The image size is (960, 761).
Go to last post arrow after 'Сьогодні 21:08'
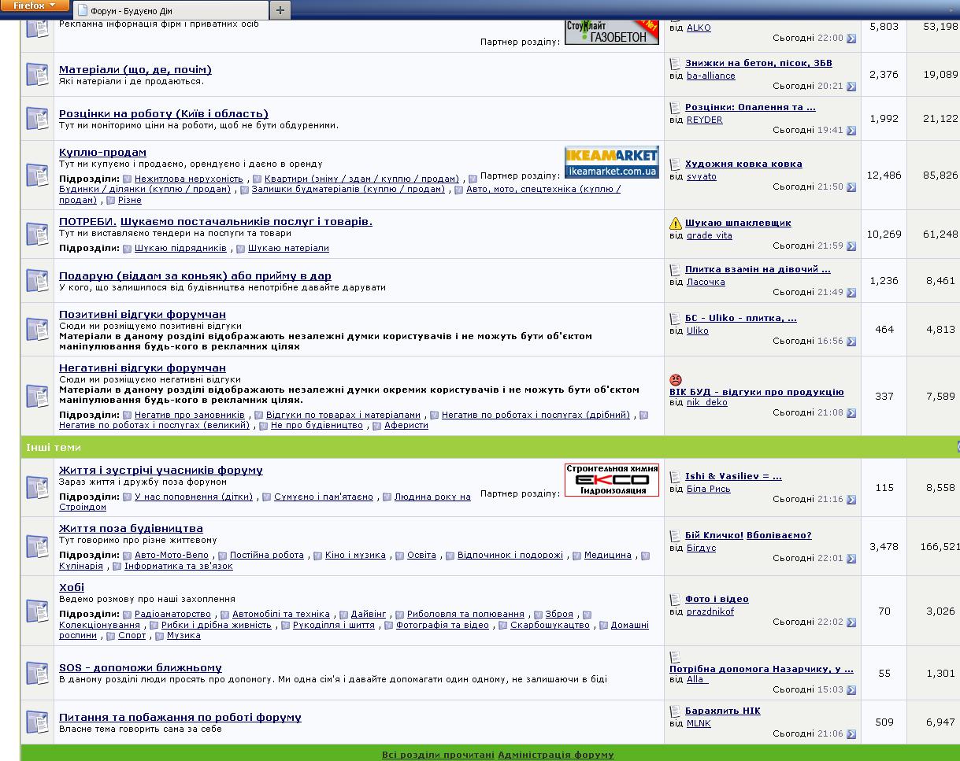click(851, 413)
